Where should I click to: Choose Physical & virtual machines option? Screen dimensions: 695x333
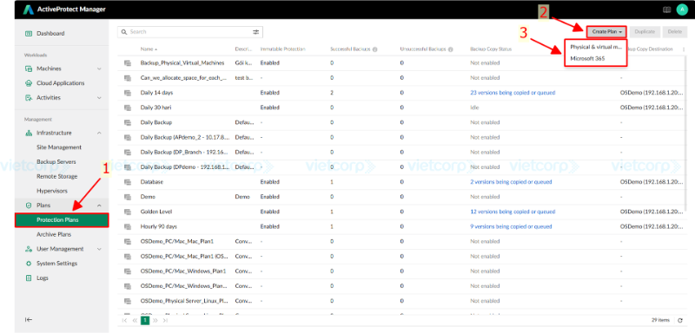coord(596,47)
